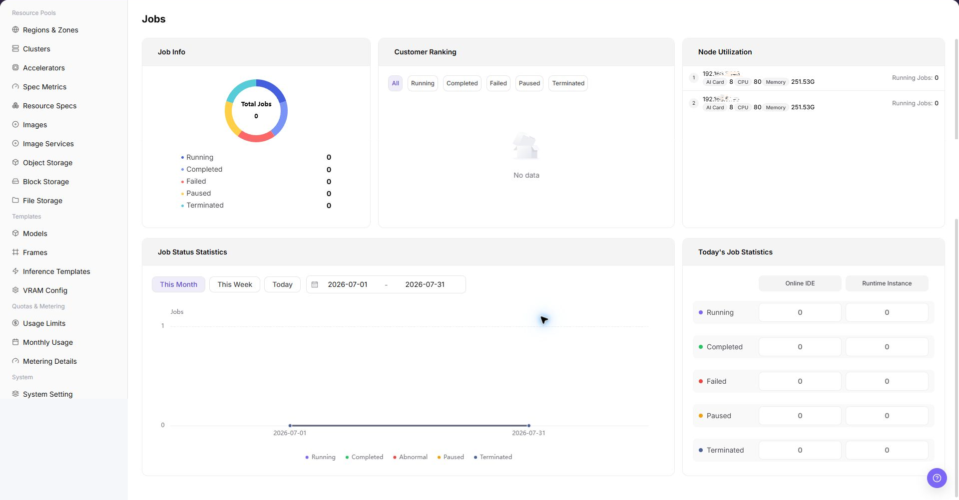Click the calendar icon in date range

click(315, 284)
